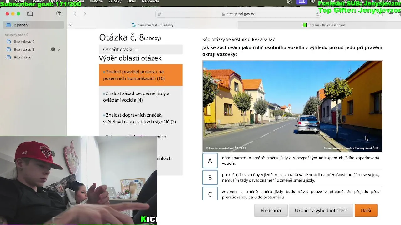Click Ukončit a vyhodnotit test
Viewport: 401px width, 225px height.
(x=321, y=210)
